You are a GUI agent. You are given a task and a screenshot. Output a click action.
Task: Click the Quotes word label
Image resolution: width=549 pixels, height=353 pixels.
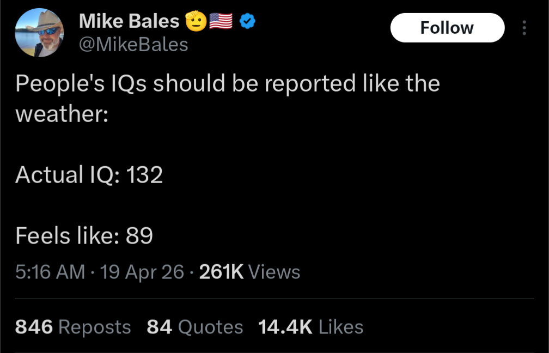pyautogui.click(x=210, y=327)
